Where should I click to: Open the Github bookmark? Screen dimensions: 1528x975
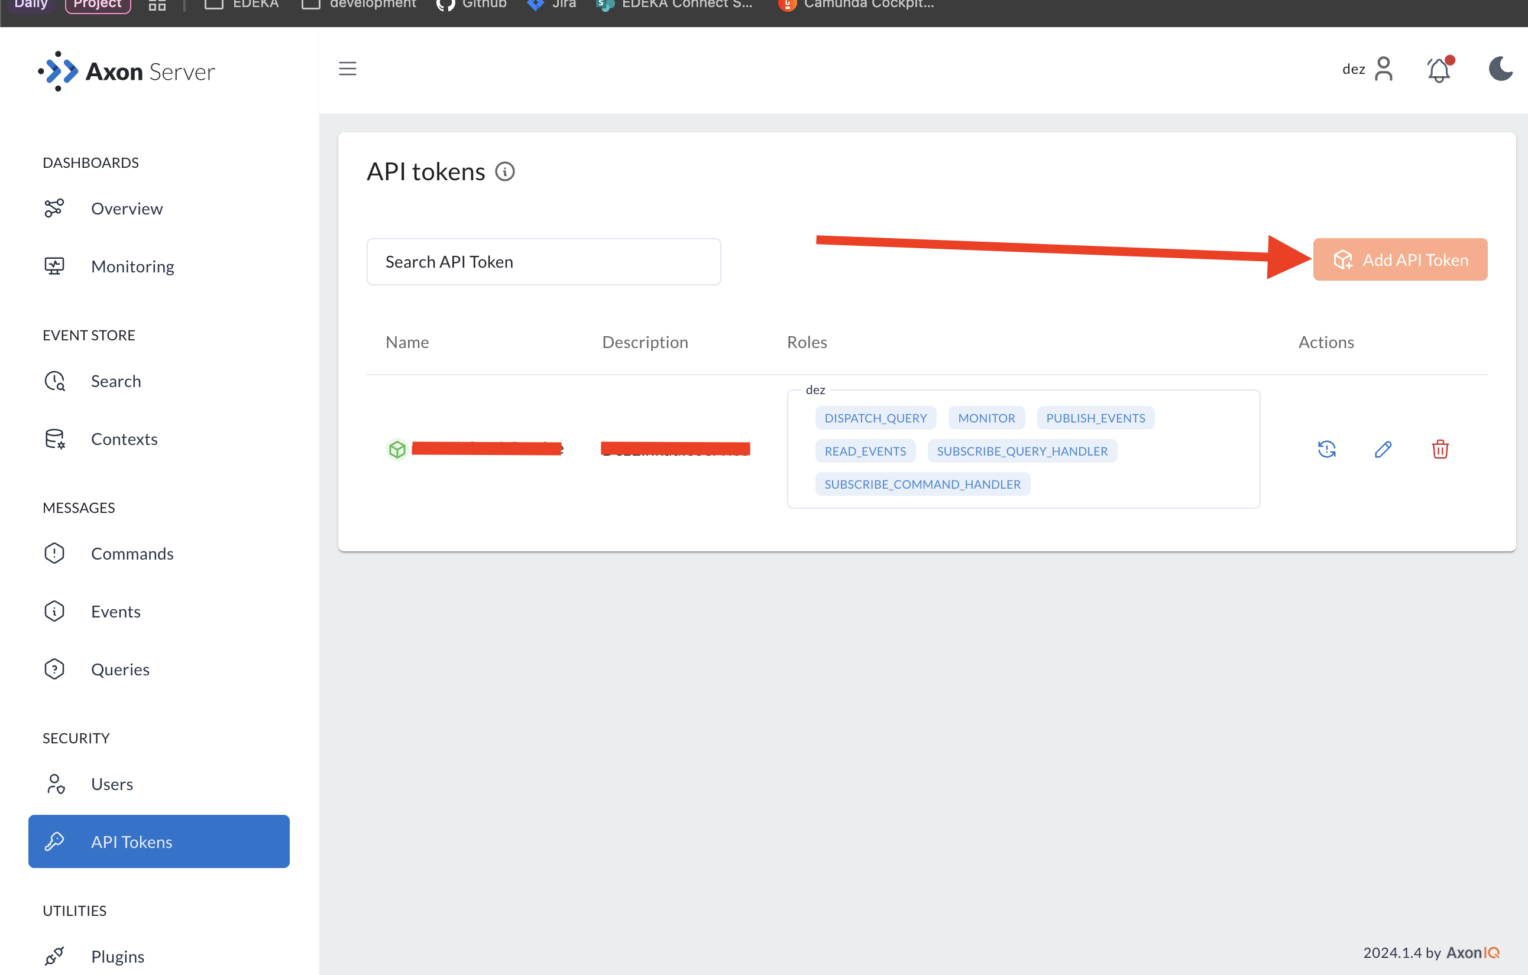(472, 5)
